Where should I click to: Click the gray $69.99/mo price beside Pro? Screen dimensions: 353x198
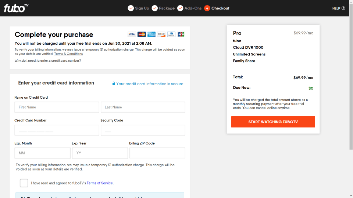(x=303, y=33)
